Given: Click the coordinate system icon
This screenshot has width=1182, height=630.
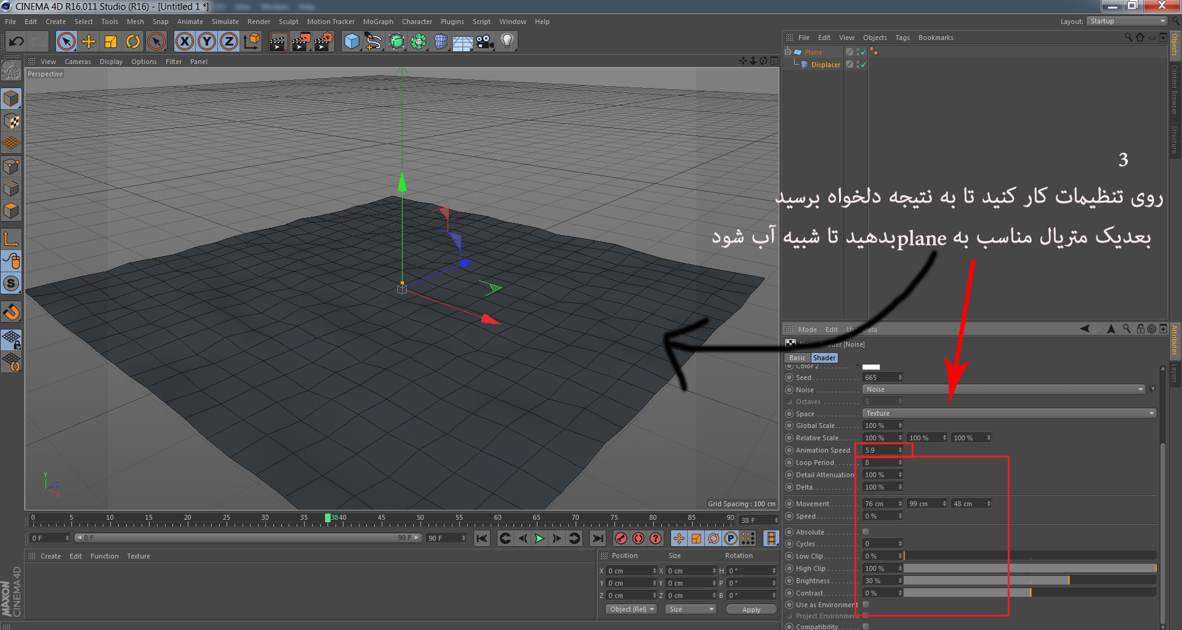Looking at the screenshot, I should click(251, 42).
